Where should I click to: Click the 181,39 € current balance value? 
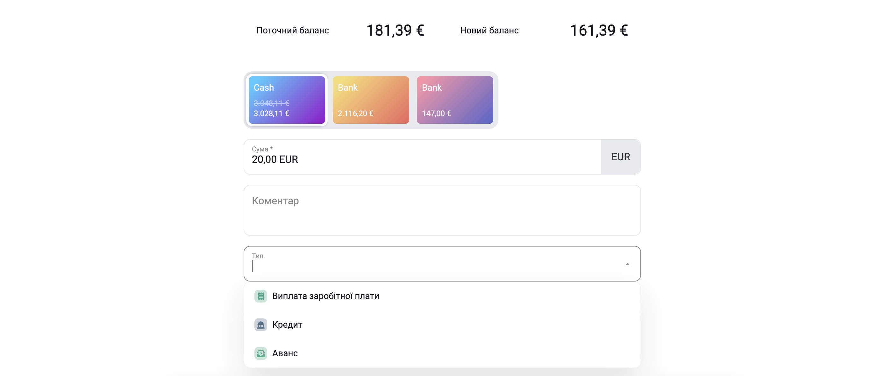pos(395,30)
